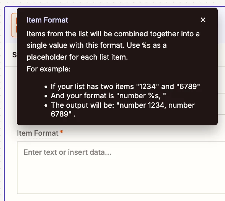Click the tooltip heading 'Item Format'
The height and width of the screenshot is (201, 225).
[x=47, y=20]
